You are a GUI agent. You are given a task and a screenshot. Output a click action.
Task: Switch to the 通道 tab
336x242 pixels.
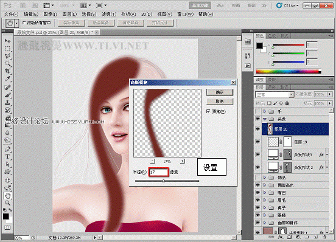pos(272,87)
